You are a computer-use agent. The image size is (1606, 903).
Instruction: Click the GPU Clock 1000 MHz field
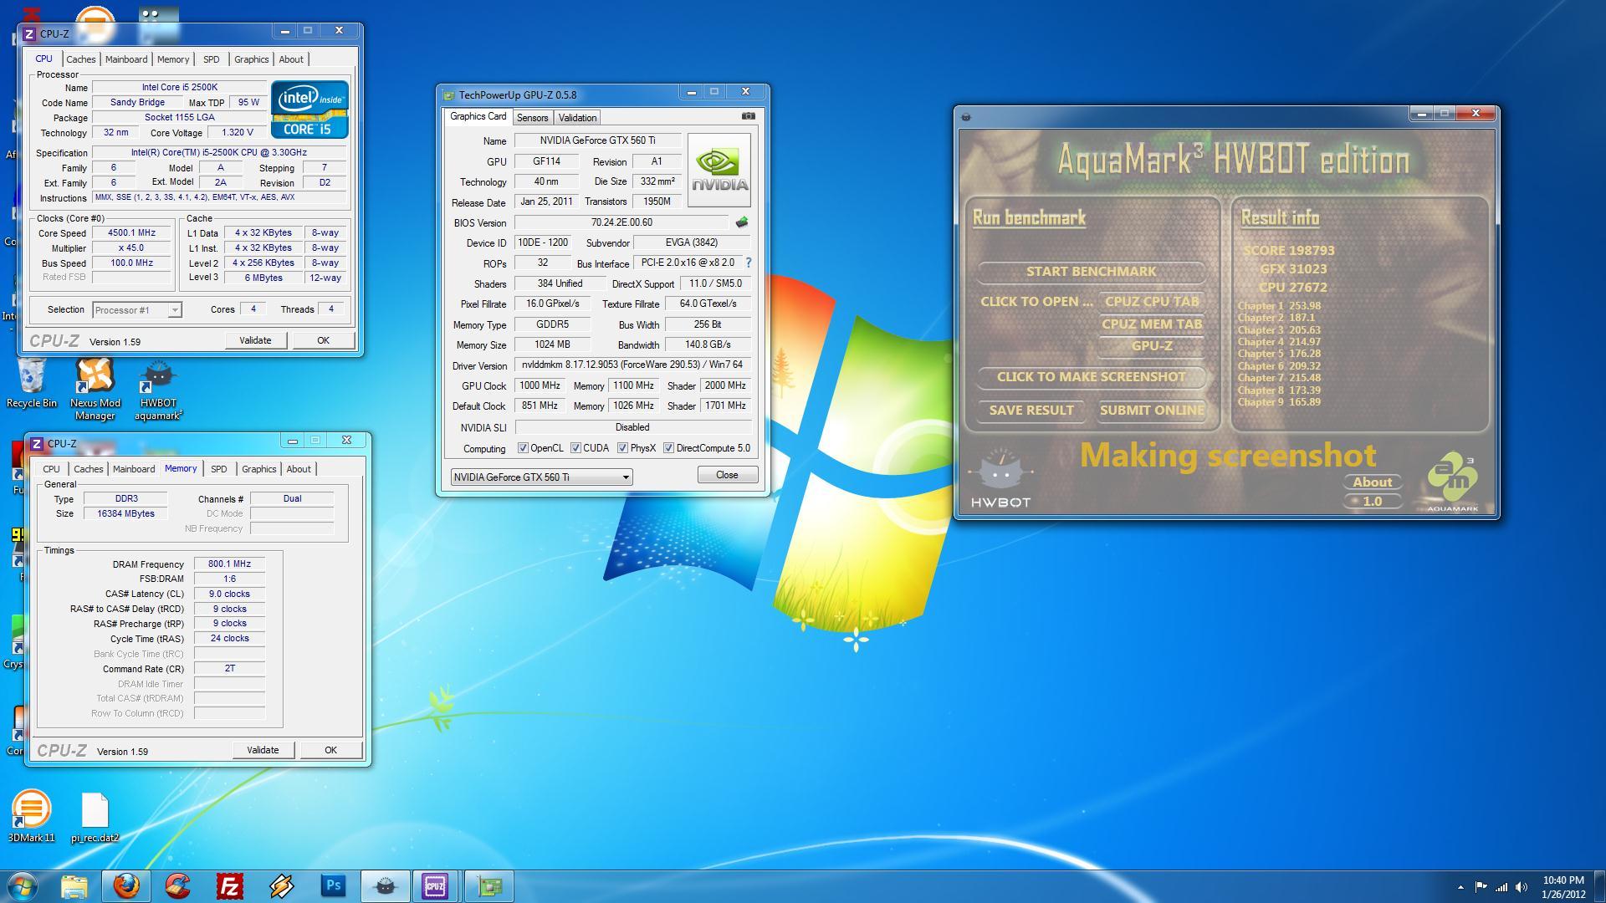tap(540, 385)
